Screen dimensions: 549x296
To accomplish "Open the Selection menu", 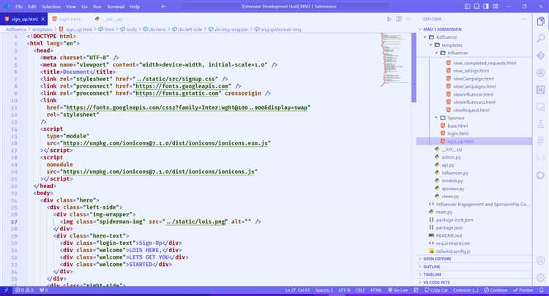I will 51,7.
